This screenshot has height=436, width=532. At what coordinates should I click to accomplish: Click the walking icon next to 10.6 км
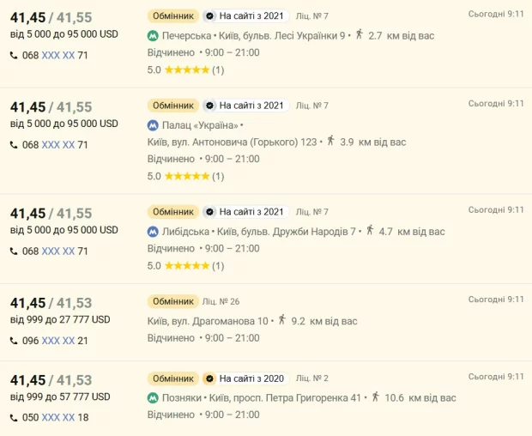click(x=374, y=397)
